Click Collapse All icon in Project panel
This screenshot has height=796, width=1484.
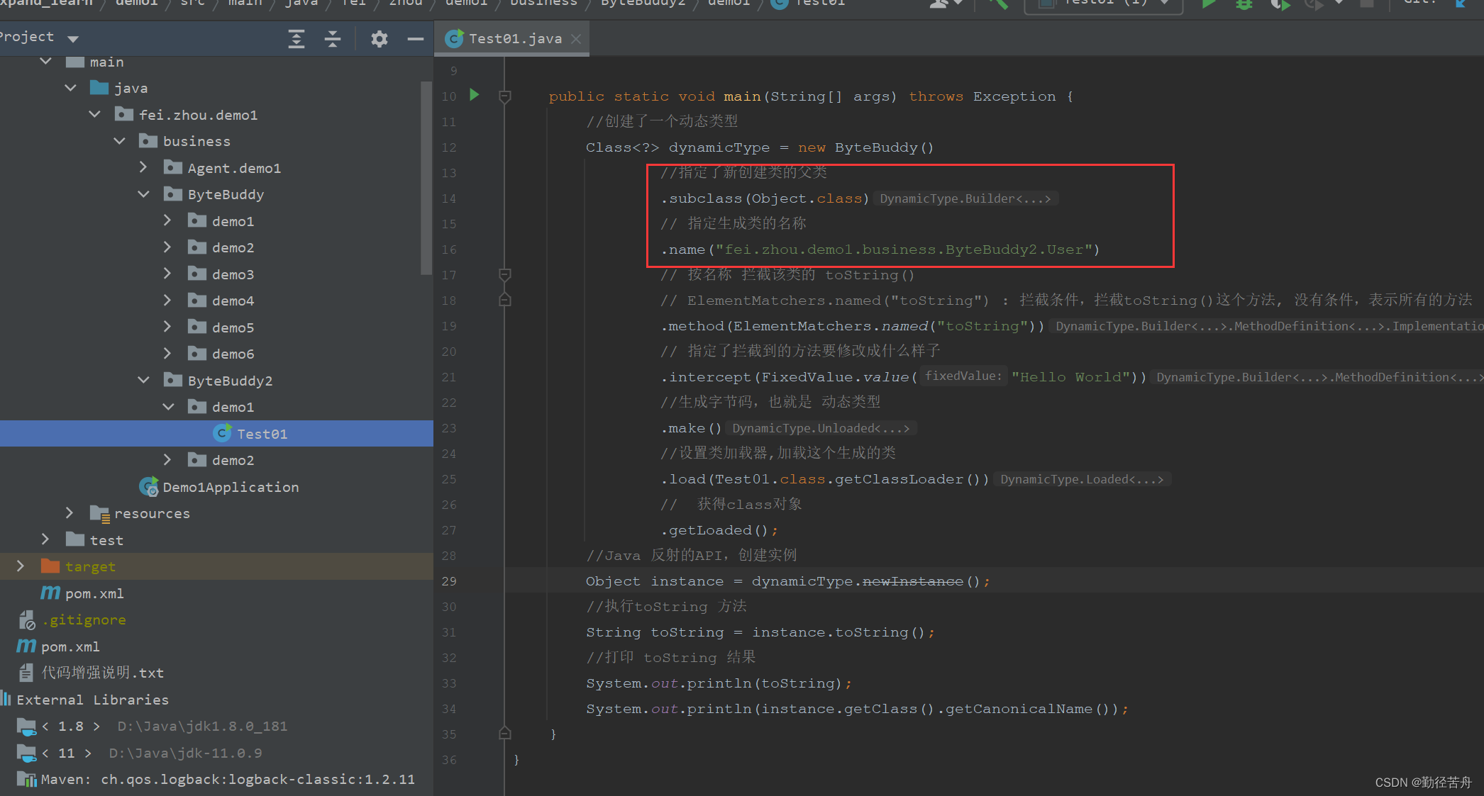point(333,39)
